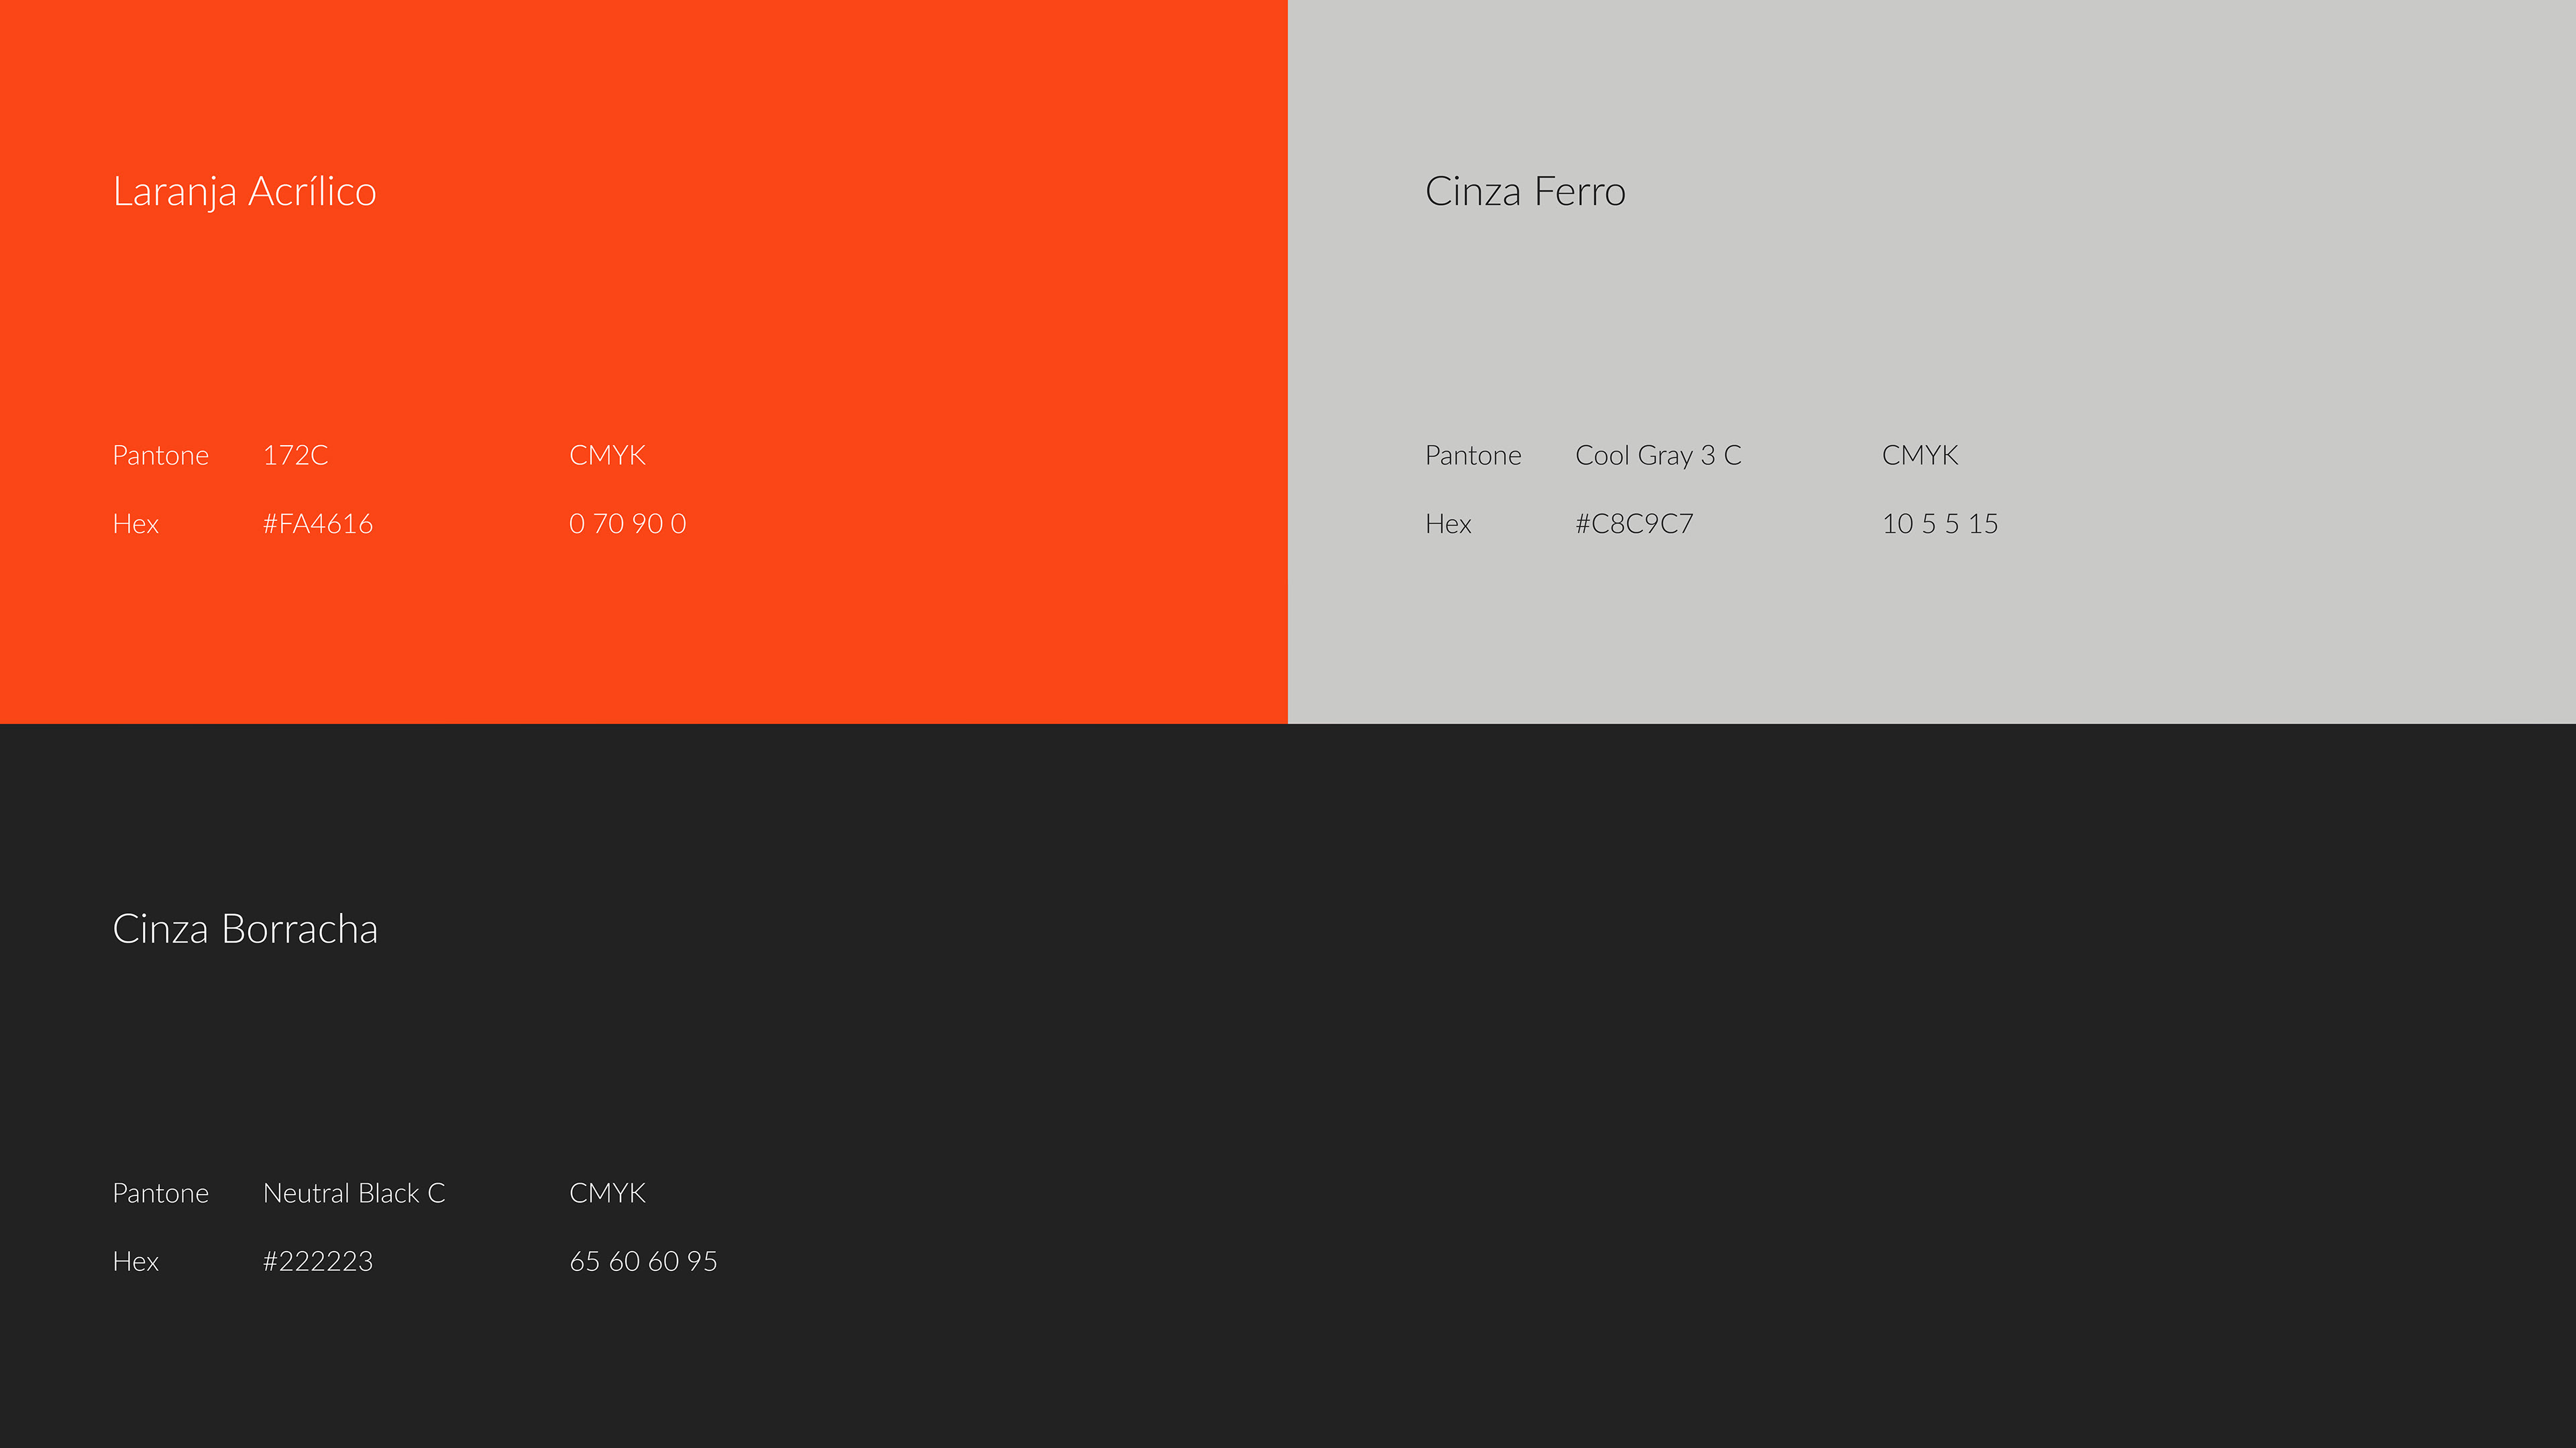Select Pantone value Neutral Black C
This screenshot has height=1448, width=2576.
(x=354, y=1192)
